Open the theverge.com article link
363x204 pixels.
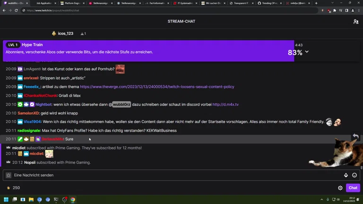click(x=157, y=87)
